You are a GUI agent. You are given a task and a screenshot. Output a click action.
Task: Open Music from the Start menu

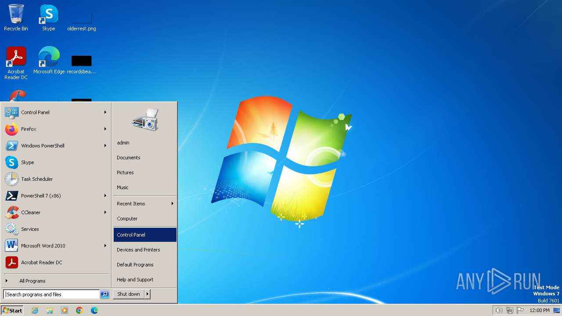(145, 187)
